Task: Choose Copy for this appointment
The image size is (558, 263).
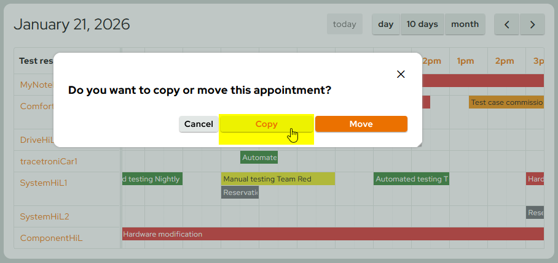Action: (x=267, y=124)
